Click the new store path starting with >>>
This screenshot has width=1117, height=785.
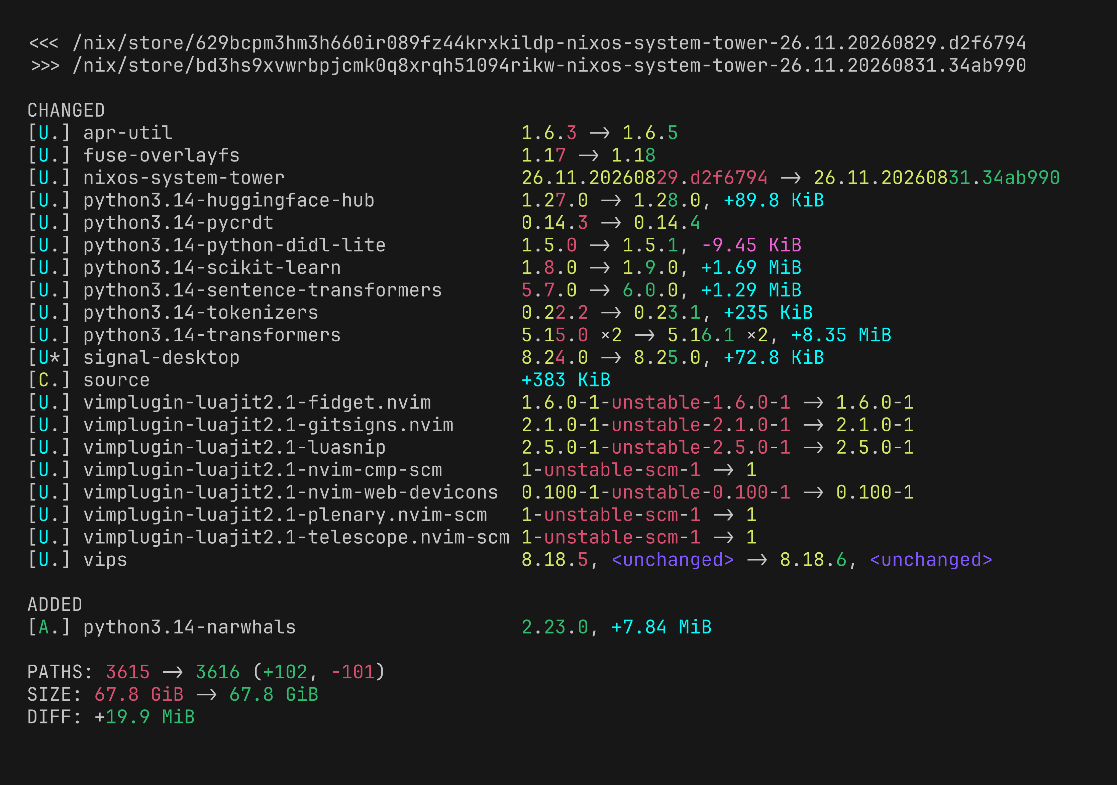[x=527, y=65]
